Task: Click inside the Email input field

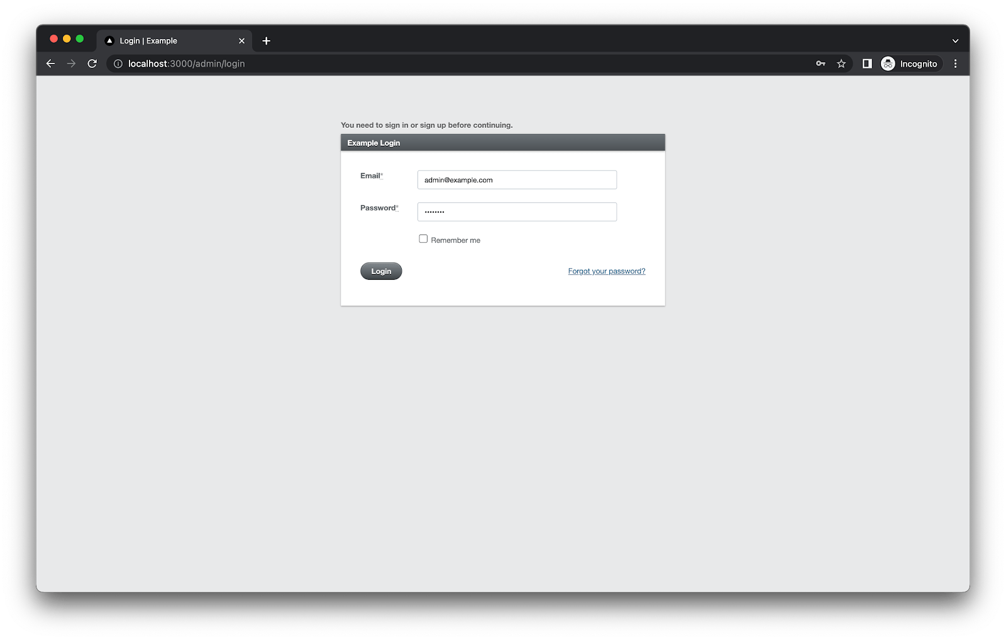Action: (x=517, y=180)
